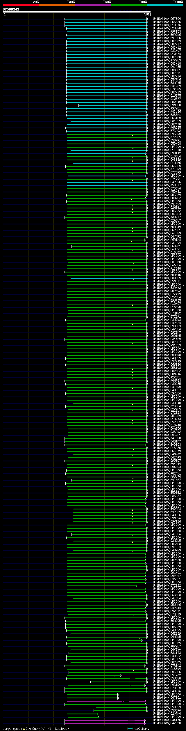Image resolution: width=186 pixels, height=731 pixels.
Task: Select label UniRef100_C5KEC8
Action: point(167,544)
